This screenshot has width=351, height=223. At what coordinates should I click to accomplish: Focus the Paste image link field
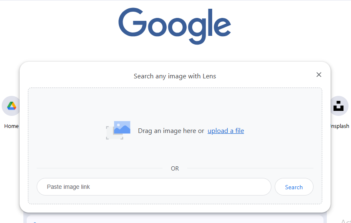pyautogui.click(x=154, y=187)
